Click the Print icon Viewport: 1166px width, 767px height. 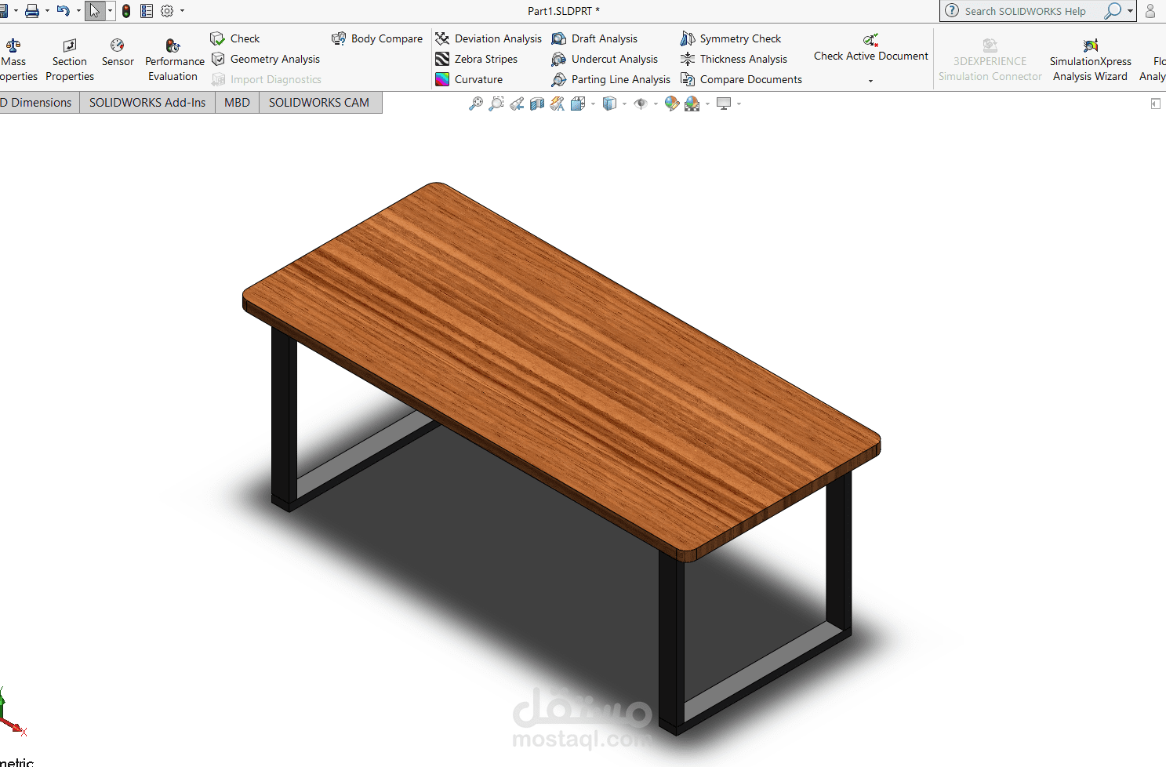(32, 11)
